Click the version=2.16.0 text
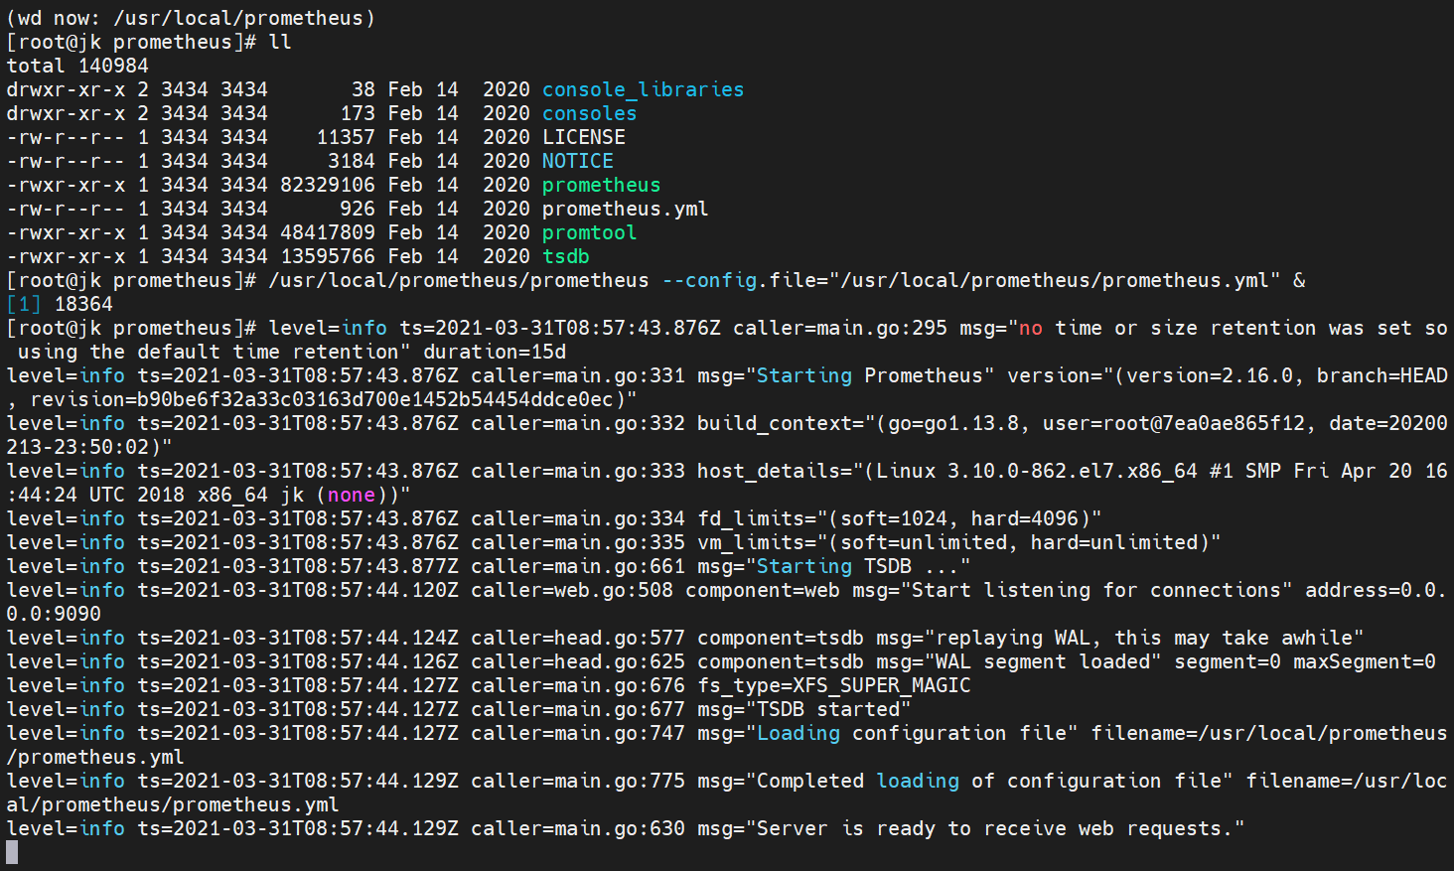The width and height of the screenshot is (1454, 871). [x=1217, y=375]
